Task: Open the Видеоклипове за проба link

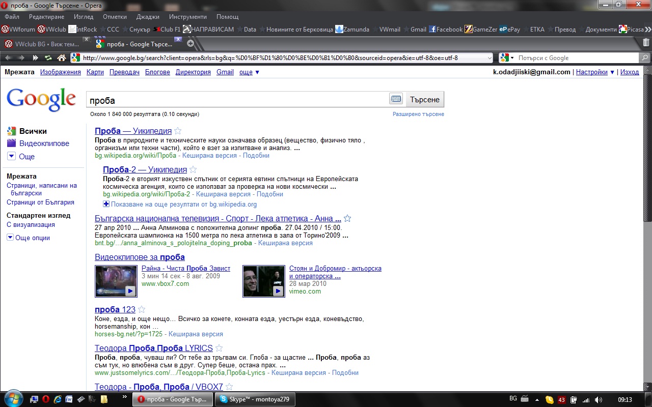Action: click(x=140, y=257)
